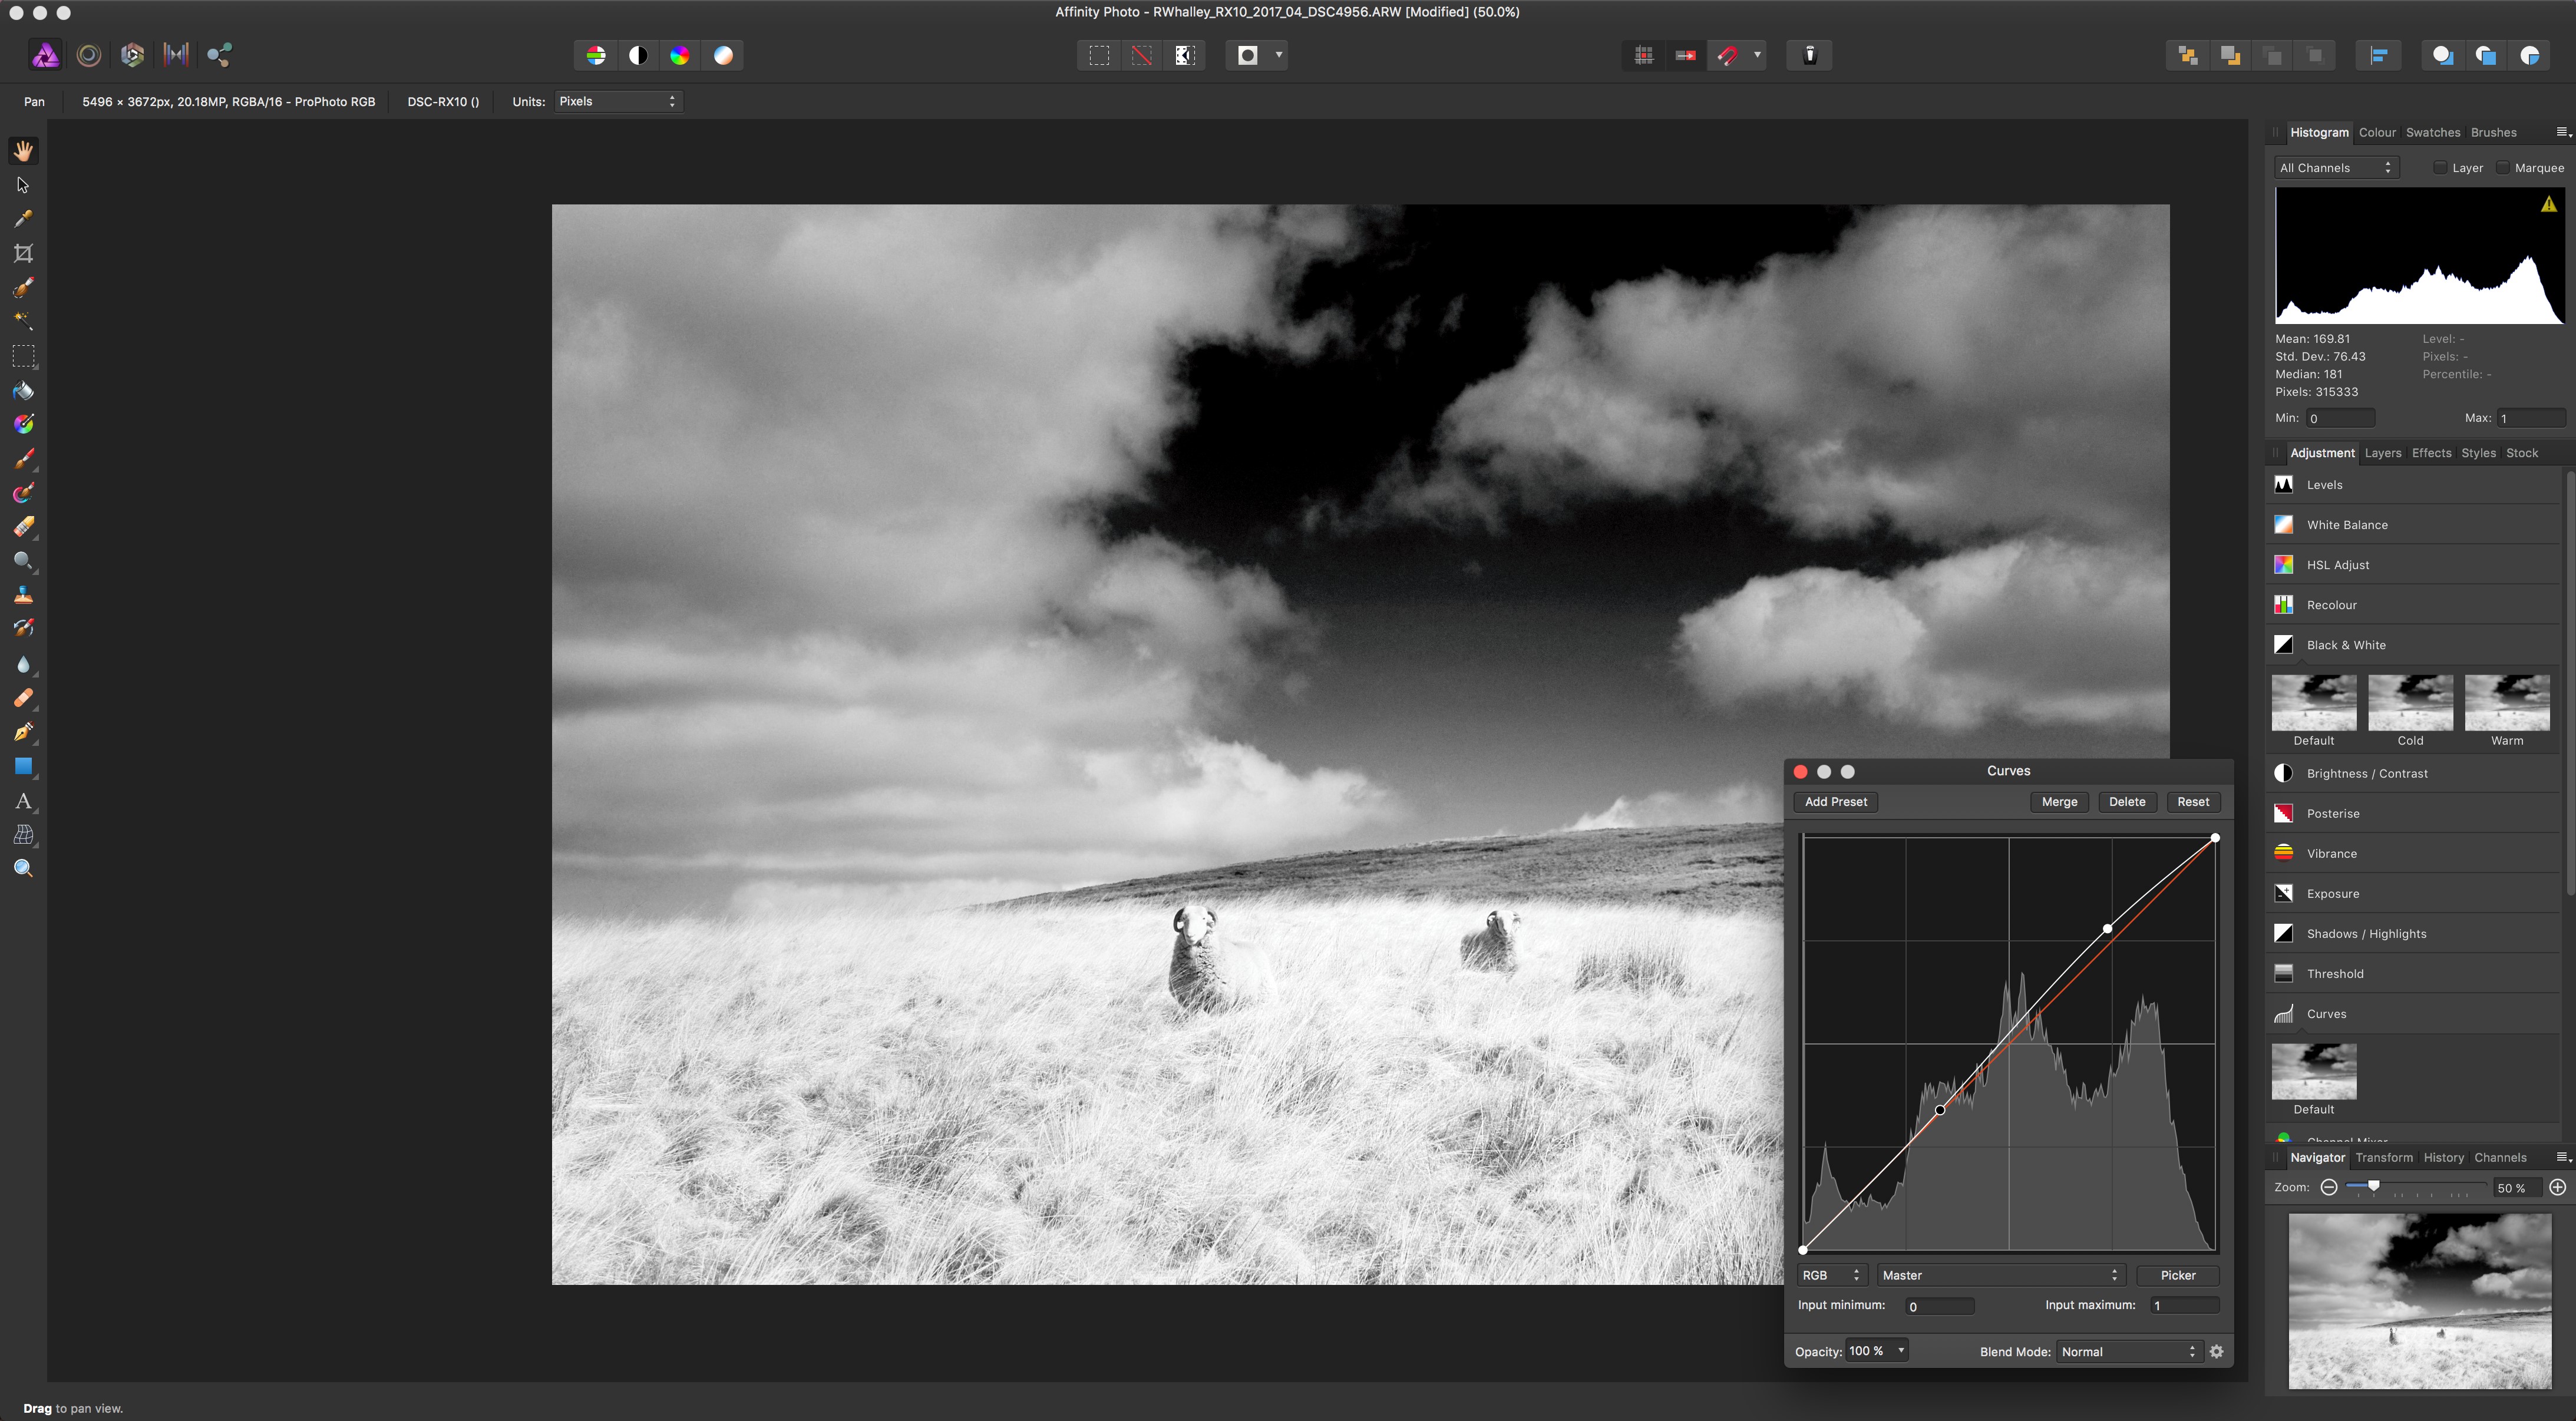Choose the Rectangle shape tool
This screenshot has width=2576, height=1421.
click(23, 767)
